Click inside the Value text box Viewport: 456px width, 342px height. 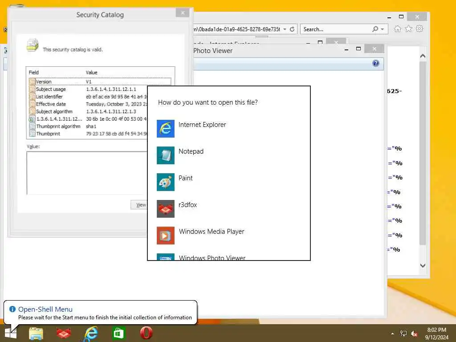tap(87, 173)
